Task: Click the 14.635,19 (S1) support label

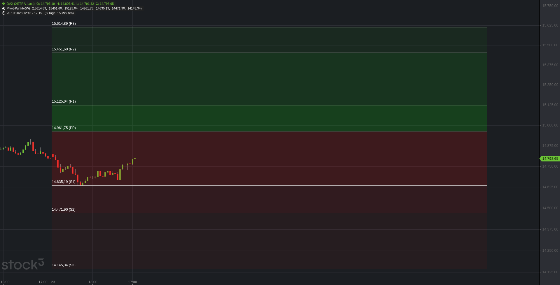Action: (x=64, y=182)
